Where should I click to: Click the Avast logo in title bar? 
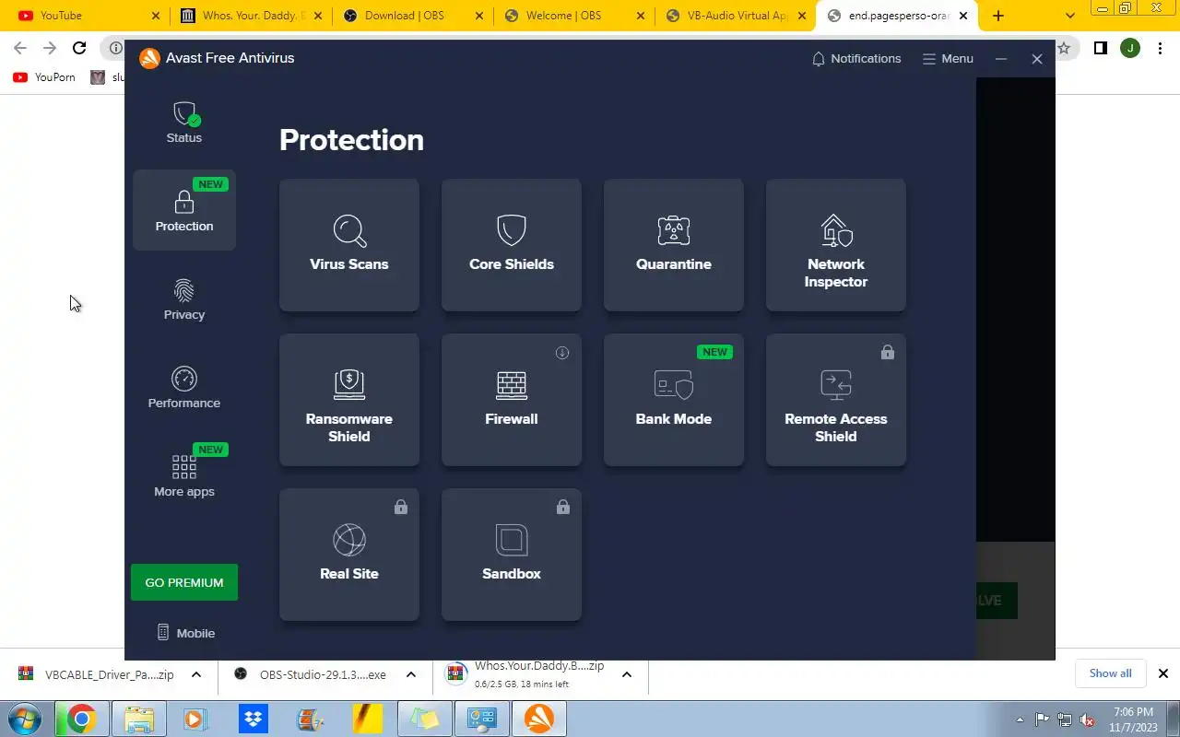click(x=149, y=58)
